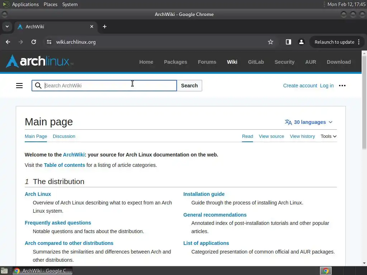The image size is (367, 275).
Task: Open the Arch Linux article link
Action: [38, 194]
